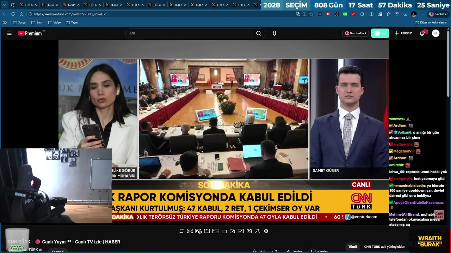
Task: Open the browser extensions puzzle icon
Action: [362, 14]
